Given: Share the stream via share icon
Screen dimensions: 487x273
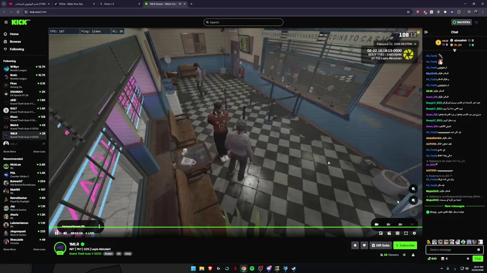Looking at the screenshot, I should click(404, 255).
